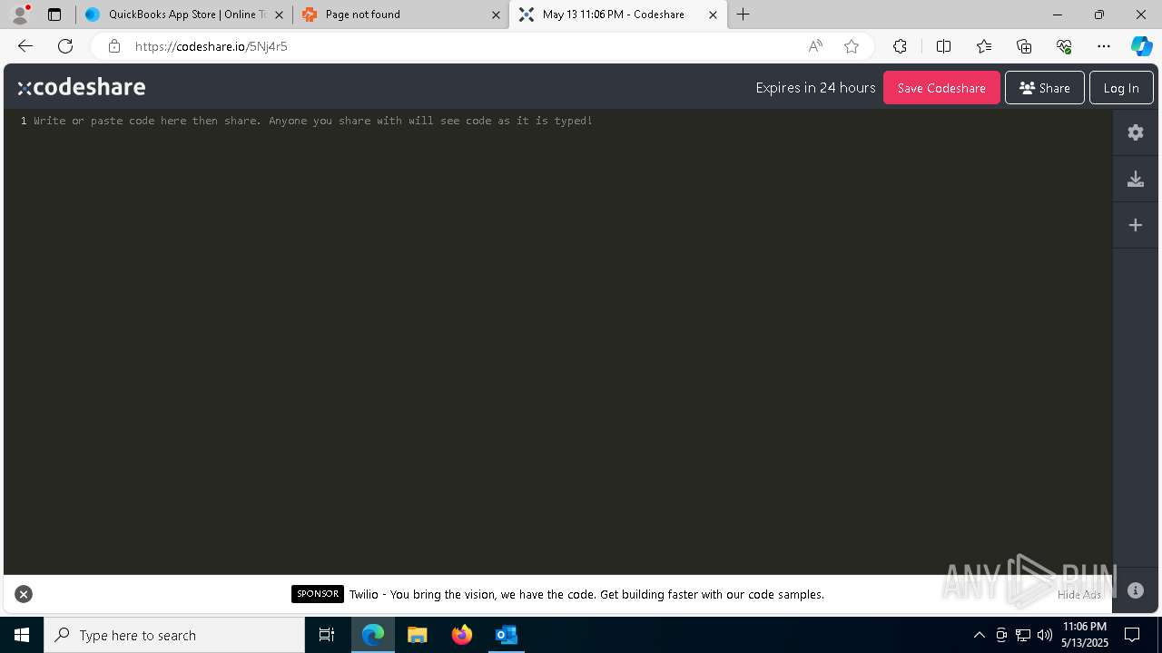The image size is (1162, 653).
Task: Click Log In button
Action: point(1121,88)
